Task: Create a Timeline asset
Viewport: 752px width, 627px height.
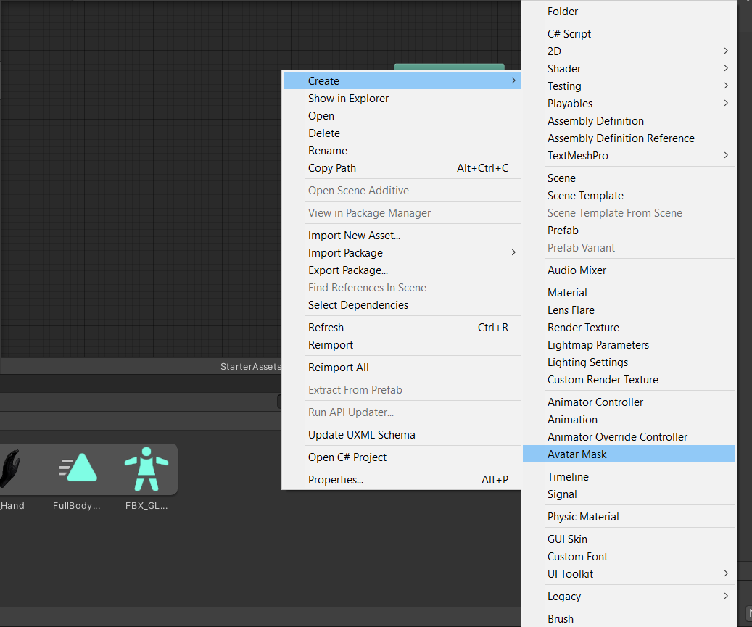Action: click(x=629, y=476)
